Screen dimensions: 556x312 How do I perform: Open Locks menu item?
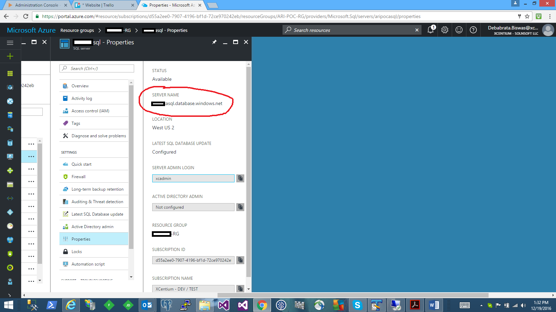click(94, 252)
